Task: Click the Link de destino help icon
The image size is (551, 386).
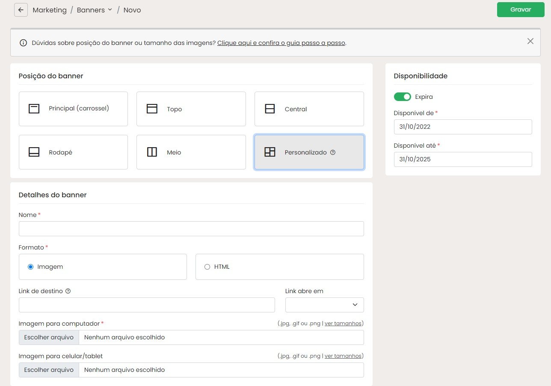Action: (x=68, y=291)
